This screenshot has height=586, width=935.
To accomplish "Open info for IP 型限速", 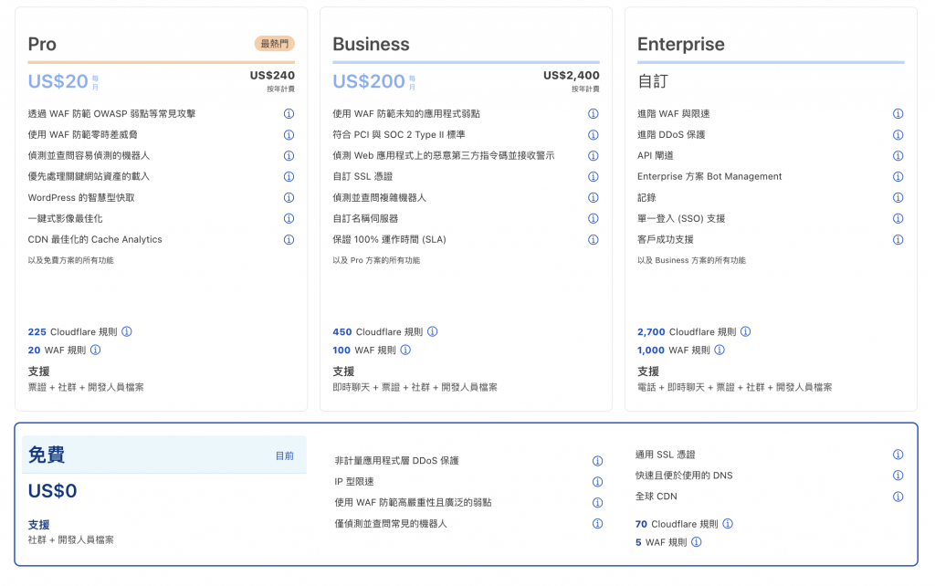I will pos(597,482).
